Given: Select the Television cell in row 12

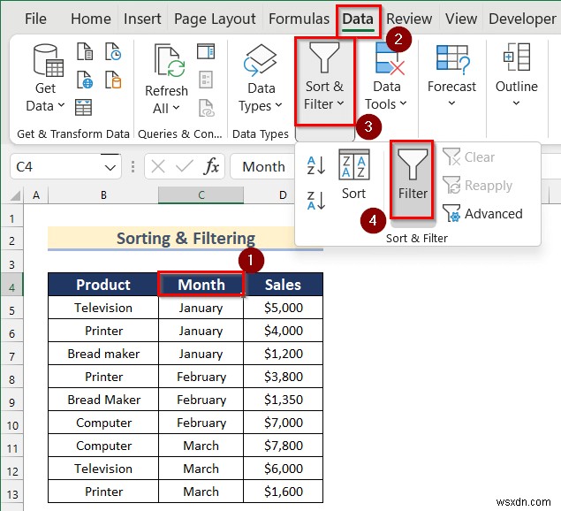Looking at the screenshot, I should tap(103, 469).
